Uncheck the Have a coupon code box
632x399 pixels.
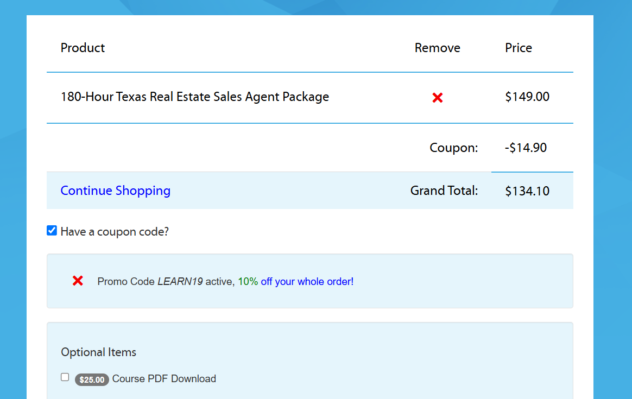(52, 231)
